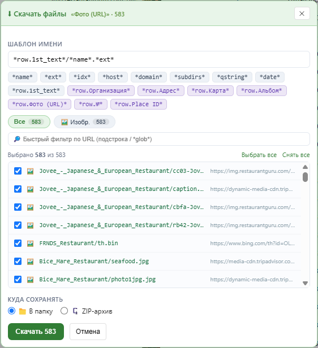This screenshot has width=318, height=348.
Task: Click the picture icon next to photo1jpg.jpg
Action: [x=30, y=280]
